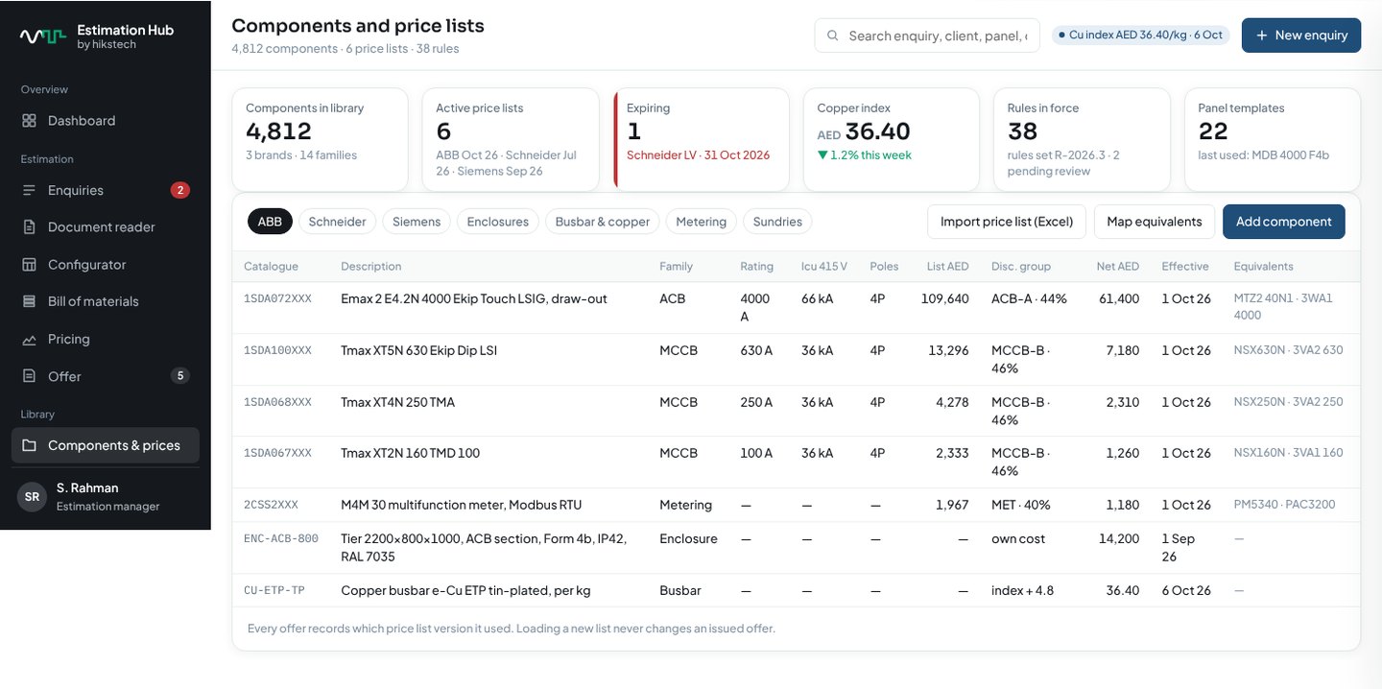Click the red 2 badge on Enquiries
This screenshot has height=689, width=1382.
pos(179,190)
